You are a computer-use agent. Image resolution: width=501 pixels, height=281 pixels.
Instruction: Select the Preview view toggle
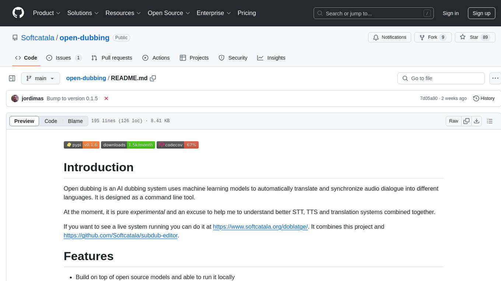coord(24,121)
